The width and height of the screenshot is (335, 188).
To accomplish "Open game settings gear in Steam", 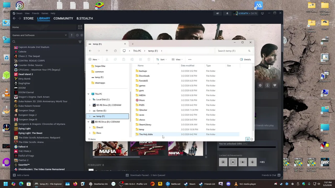I will coord(260,85).
